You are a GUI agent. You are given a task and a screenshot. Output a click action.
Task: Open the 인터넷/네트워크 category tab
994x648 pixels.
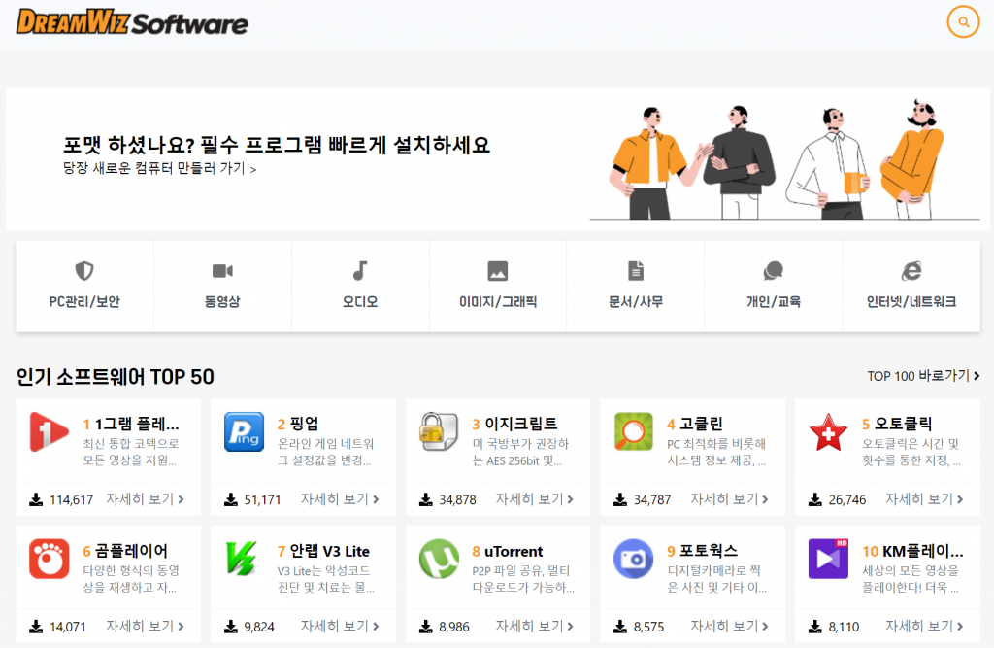click(911, 287)
